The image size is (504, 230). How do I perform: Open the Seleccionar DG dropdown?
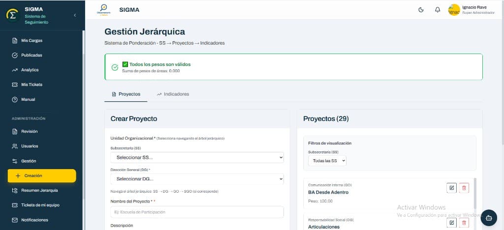point(197,179)
